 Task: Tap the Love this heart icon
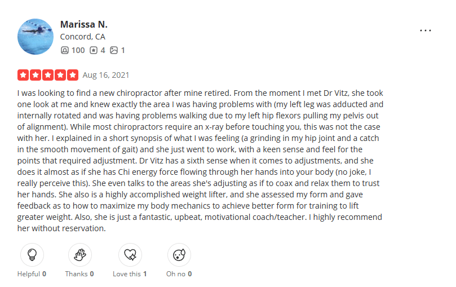(x=129, y=255)
